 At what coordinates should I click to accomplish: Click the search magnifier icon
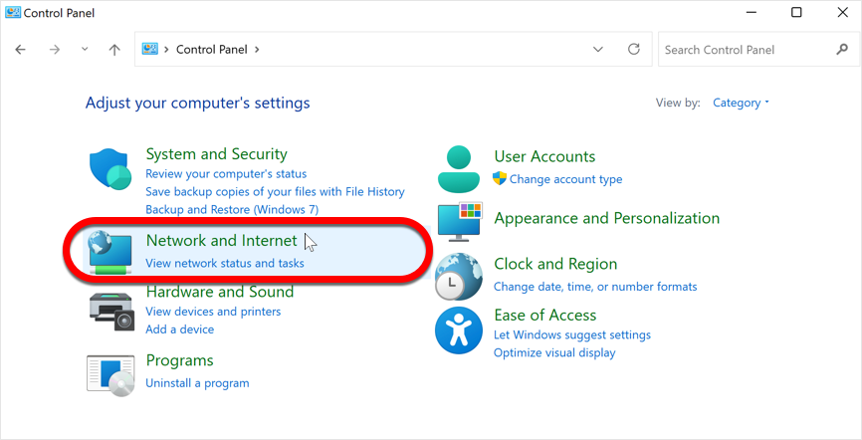pos(842,50)
